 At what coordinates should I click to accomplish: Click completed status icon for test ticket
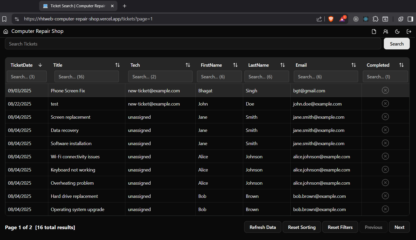click(385, 103)
